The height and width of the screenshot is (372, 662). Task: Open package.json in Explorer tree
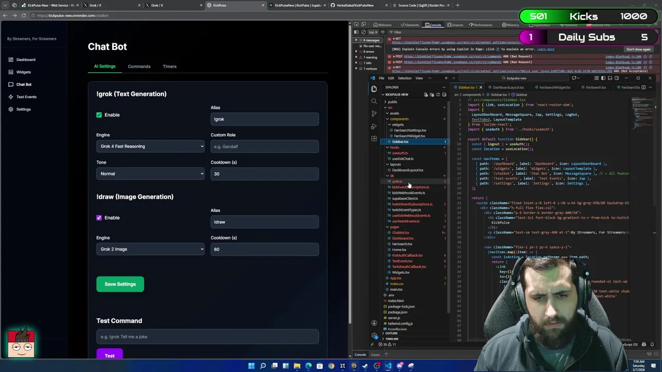click(x=397, y=312)
